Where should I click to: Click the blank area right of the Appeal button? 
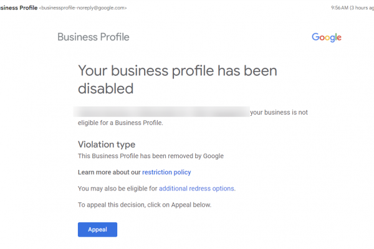(218, 230)
